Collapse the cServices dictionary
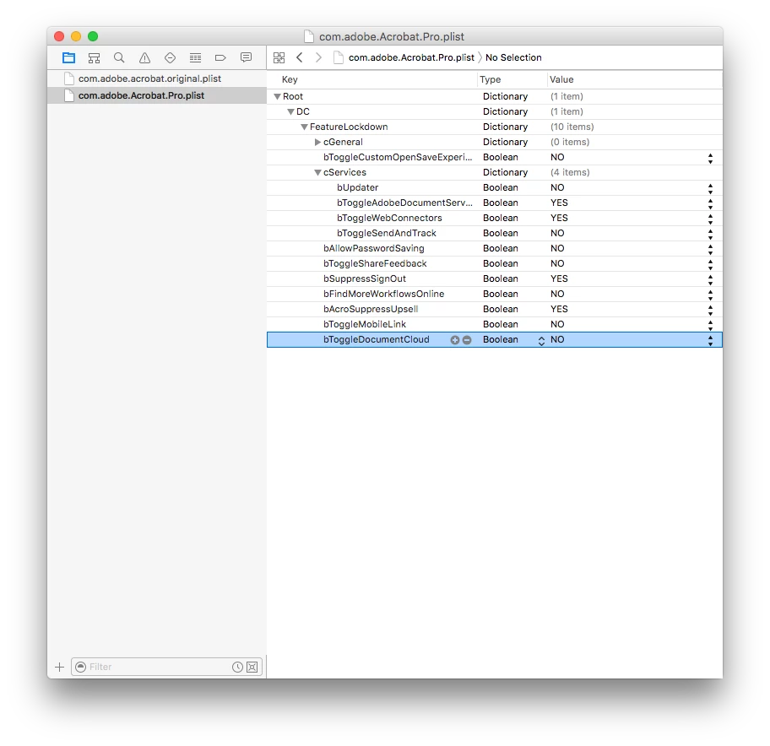This screenshot has width=770, height=746. coord(317,173)
